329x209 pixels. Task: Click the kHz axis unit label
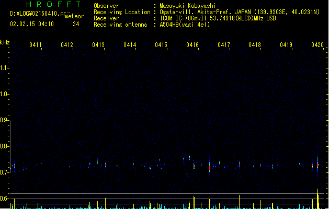coord(5,42)
